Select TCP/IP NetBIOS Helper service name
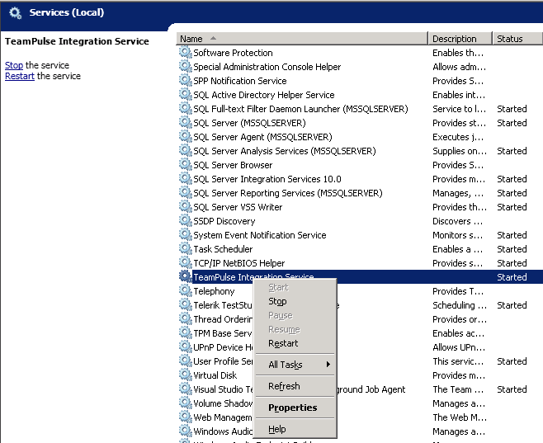This screenshot has width=543, height=443. pos(239,263)
